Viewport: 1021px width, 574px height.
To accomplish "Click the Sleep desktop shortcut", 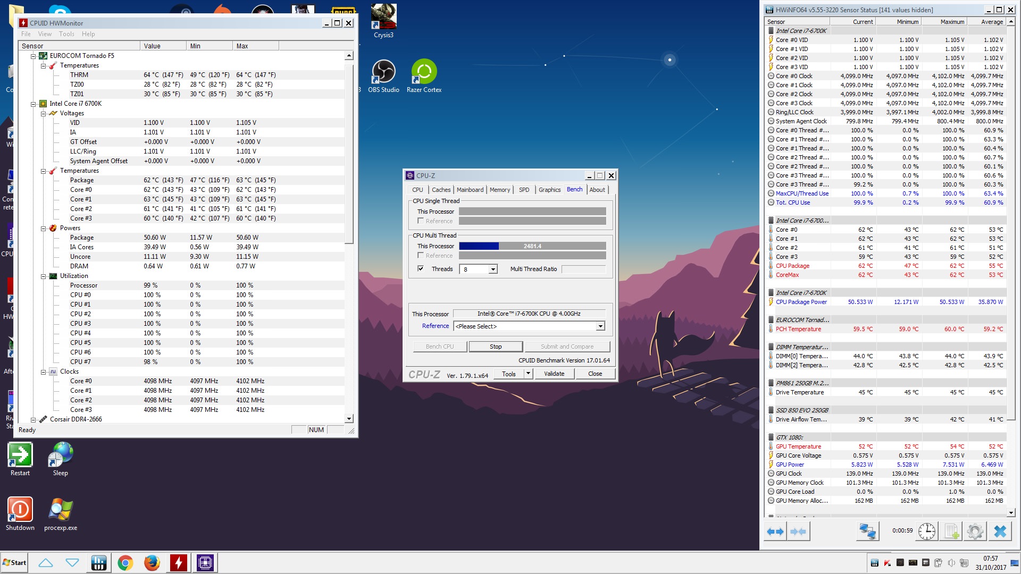I will (61, 459).
